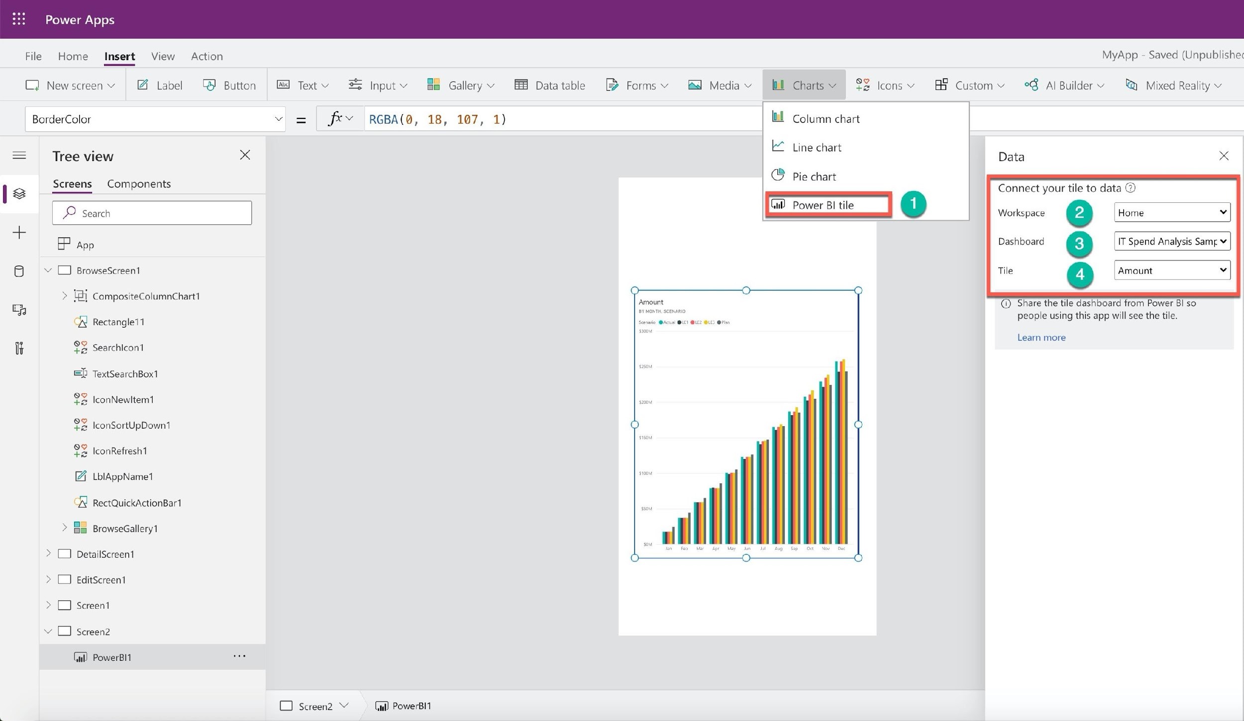Open the Workspace dropdown

point(1172,212)
